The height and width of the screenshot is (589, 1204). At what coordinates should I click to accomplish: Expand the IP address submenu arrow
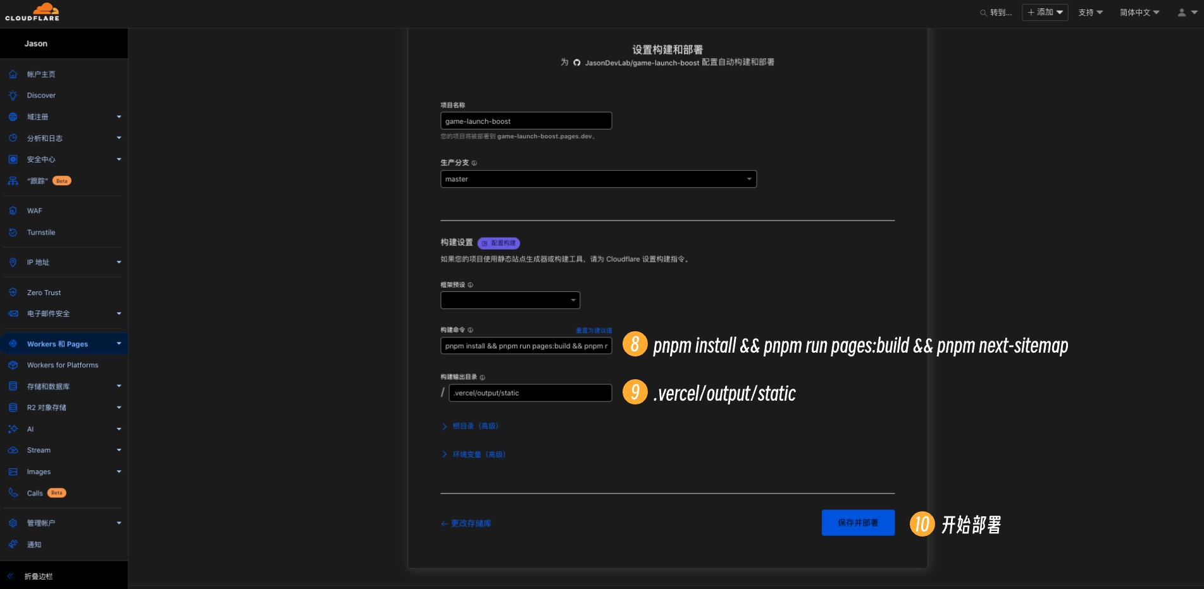(119, 262)
